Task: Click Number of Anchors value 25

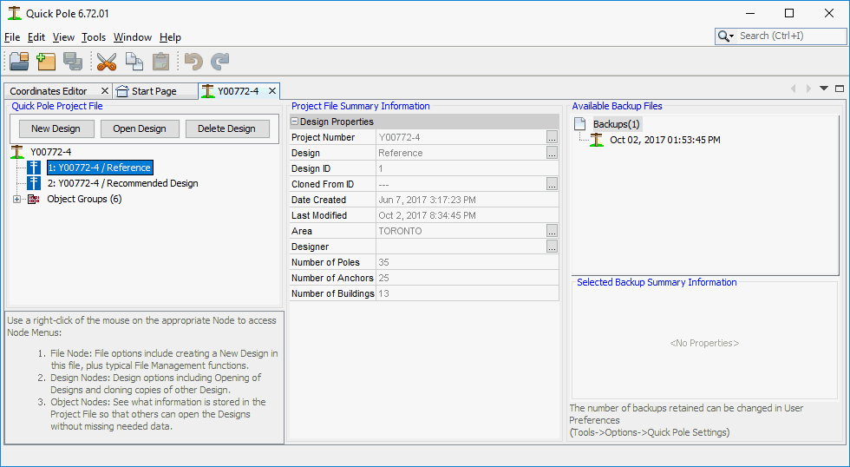Action: (383, 279)
